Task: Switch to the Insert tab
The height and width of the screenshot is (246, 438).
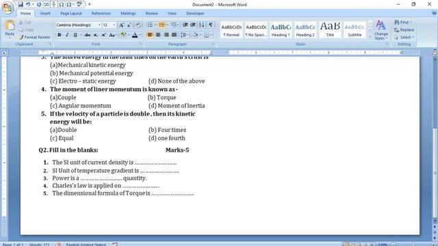Action: point(45,13)
